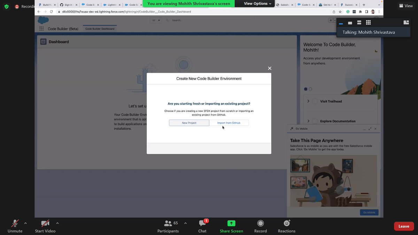Open the Chrome profile avatar
This screenshot has height=235, width=418.
coord(373,11)
